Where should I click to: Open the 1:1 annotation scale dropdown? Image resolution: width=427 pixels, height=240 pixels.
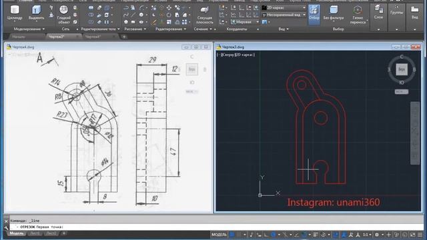[x=367, y=235]
